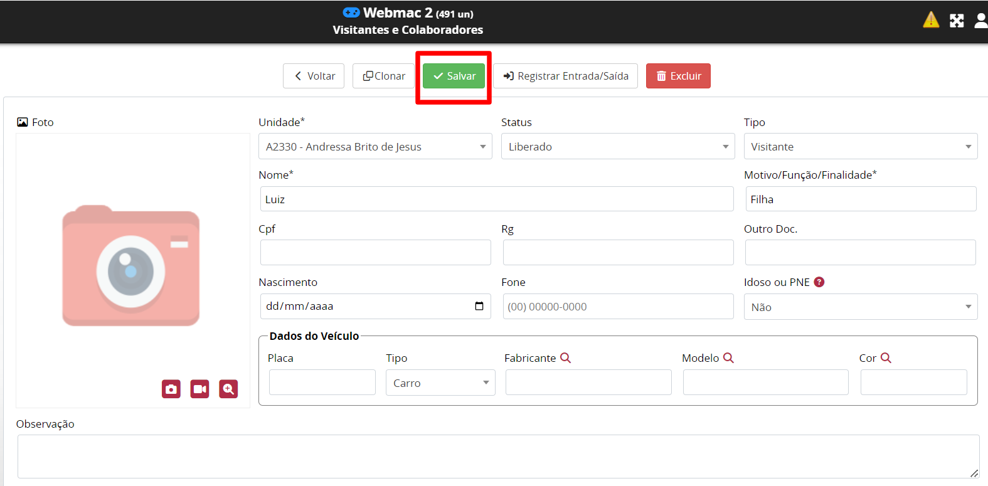This screenshot has height=486, width=988.
Task: Focus the Observação text area
Action: click(497, 457)
